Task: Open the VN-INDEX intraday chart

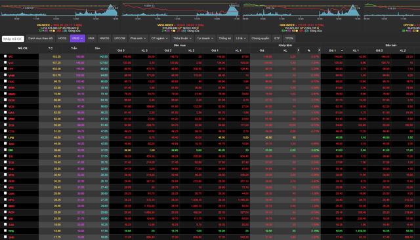Action: pyautogui.click(x=60, y=10)
